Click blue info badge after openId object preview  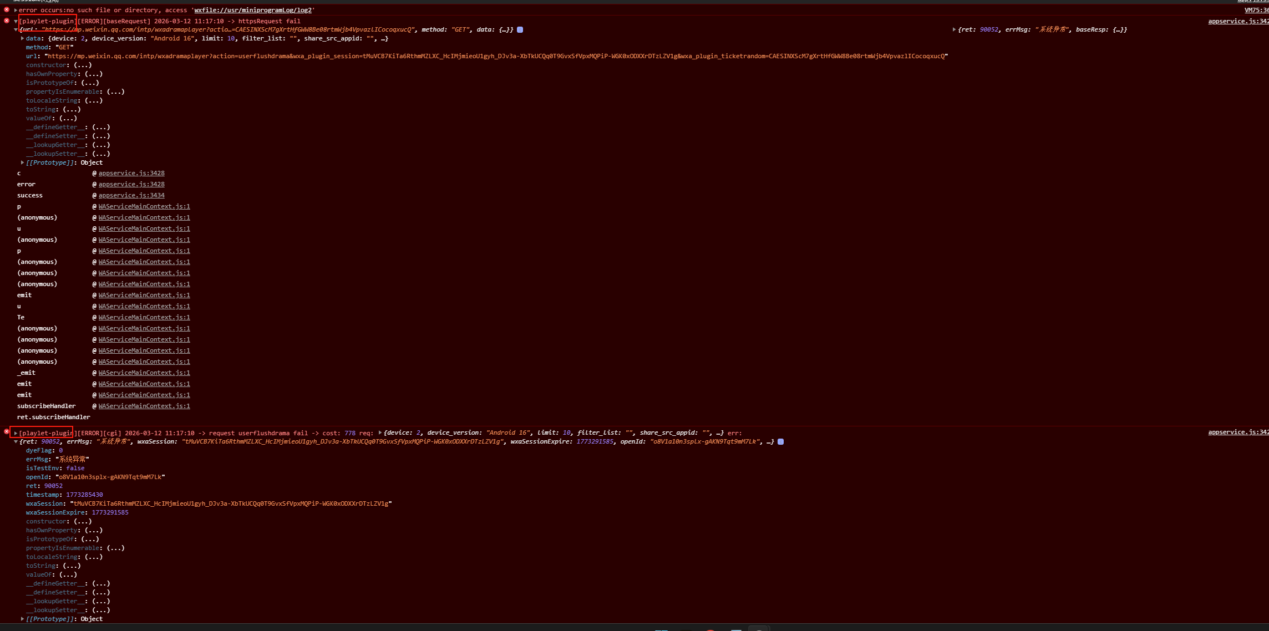781,442
